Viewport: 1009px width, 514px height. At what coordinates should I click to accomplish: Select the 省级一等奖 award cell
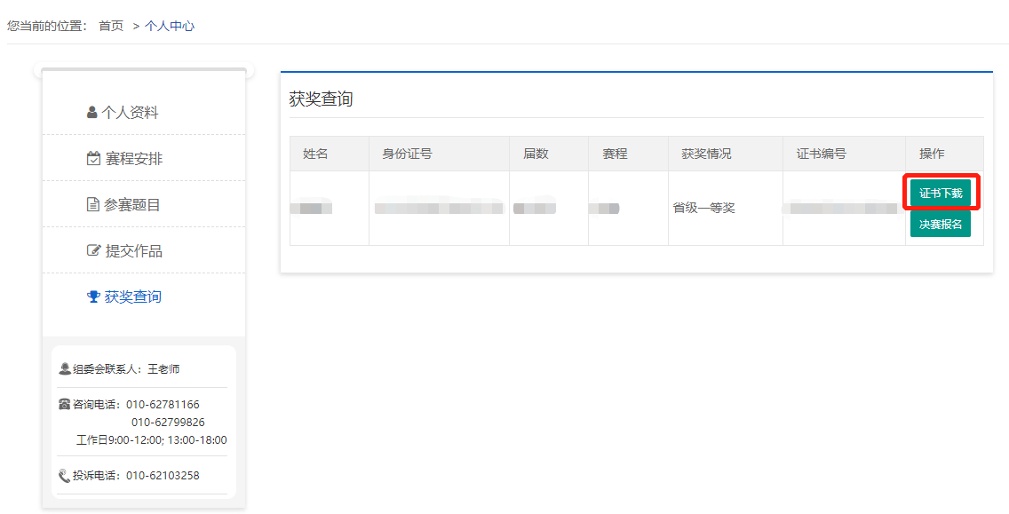click(703, 208)
